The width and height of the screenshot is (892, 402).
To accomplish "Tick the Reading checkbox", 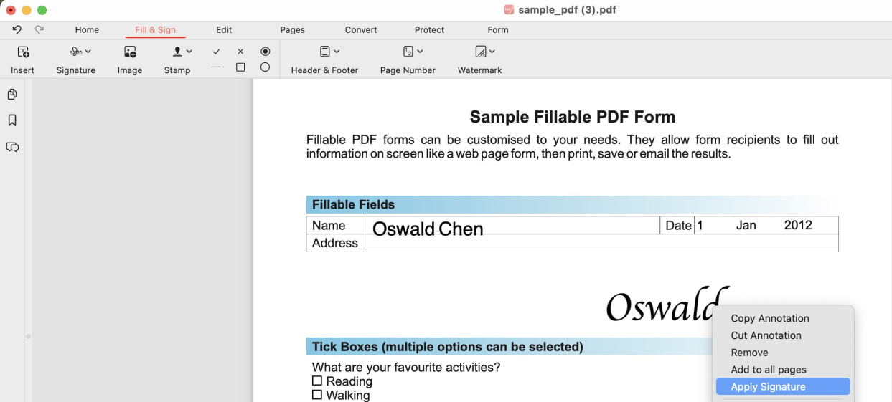I will (x=317, y=381).
